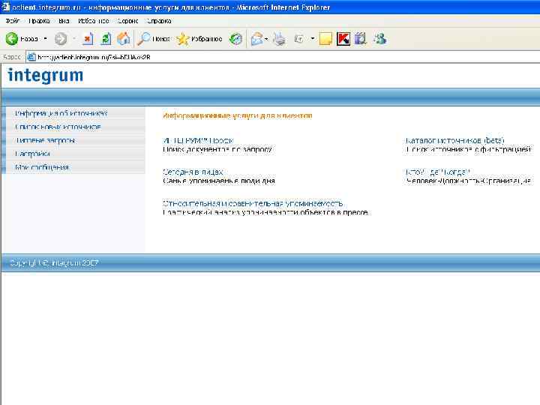The height and width of the screenshot is (405, 540).
Task: Open the Search (Поиск) magnifier toolbar button
Action: pyautogui.click(x=154, y=39)
